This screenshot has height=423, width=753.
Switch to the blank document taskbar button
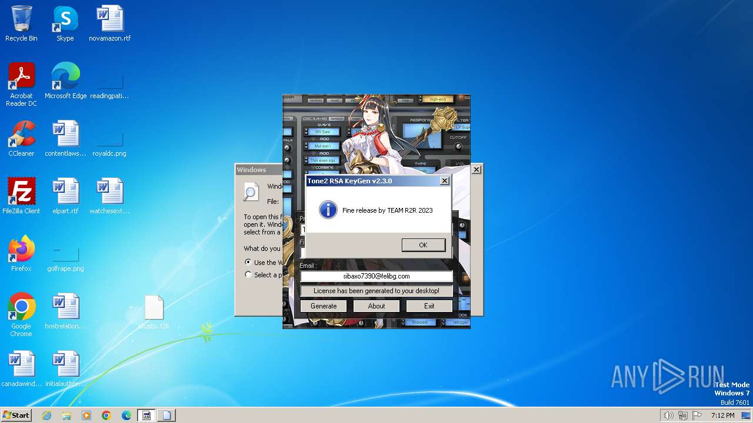click(x=166, y=415)
